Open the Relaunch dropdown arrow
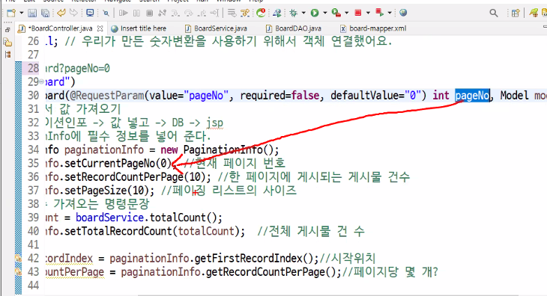 click(x=390, y=13)
